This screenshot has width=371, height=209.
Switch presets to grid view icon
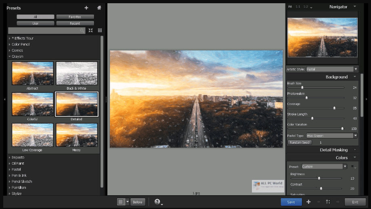tap(100, 30)
